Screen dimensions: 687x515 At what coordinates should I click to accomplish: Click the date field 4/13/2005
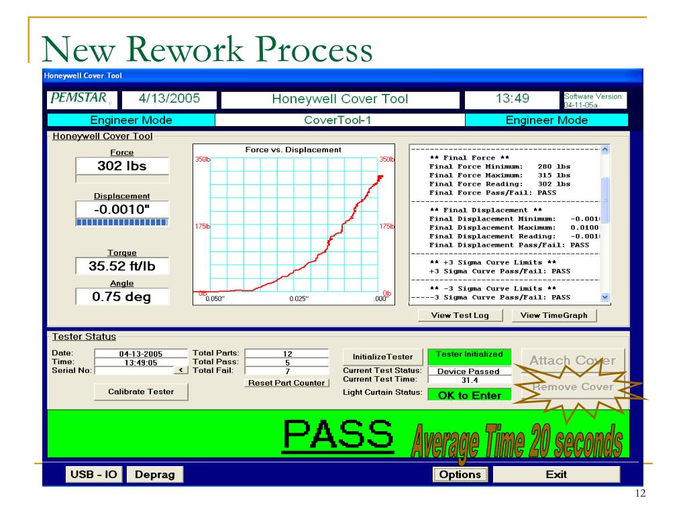(169, 99)
